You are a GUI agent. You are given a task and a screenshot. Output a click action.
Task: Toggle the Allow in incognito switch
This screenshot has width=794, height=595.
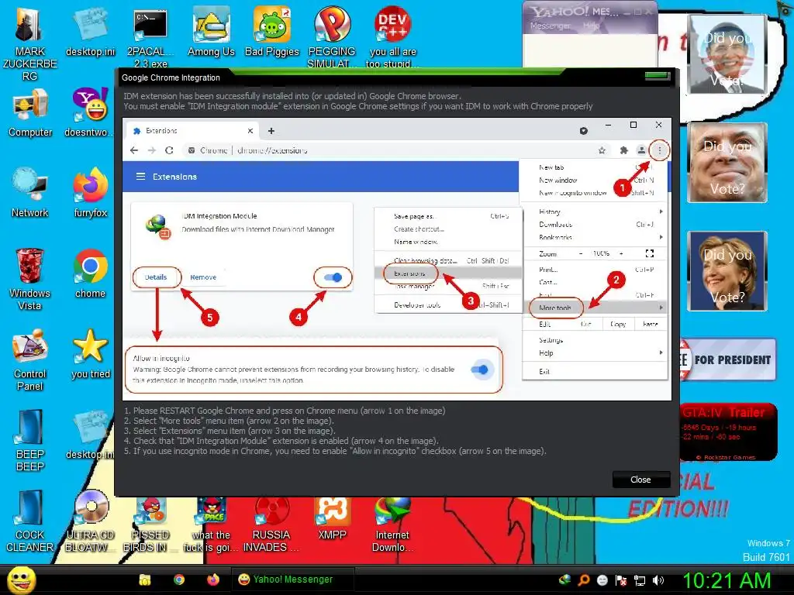point(479,370)
